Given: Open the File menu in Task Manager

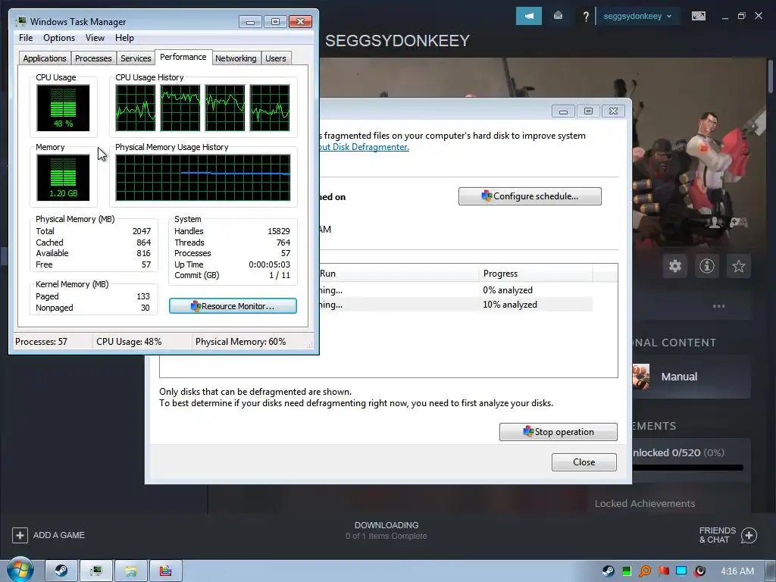Looking at the screenshot, I should pyautogui.click(x=26, y=38).
